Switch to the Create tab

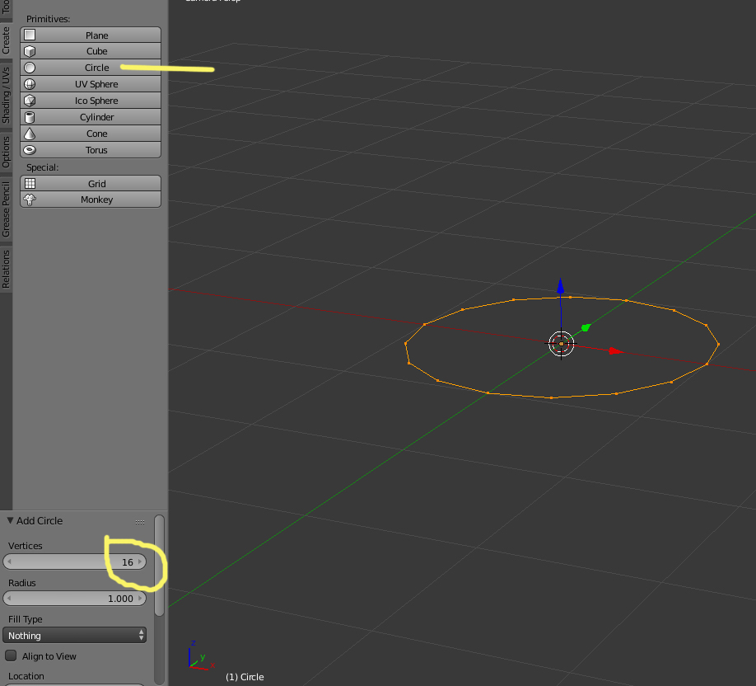point(6,40)
